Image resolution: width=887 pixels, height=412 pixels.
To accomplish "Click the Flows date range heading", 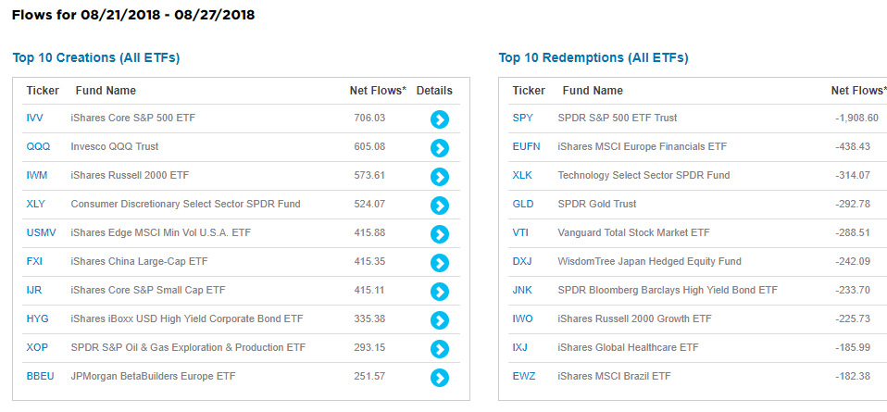I will 133,16.
